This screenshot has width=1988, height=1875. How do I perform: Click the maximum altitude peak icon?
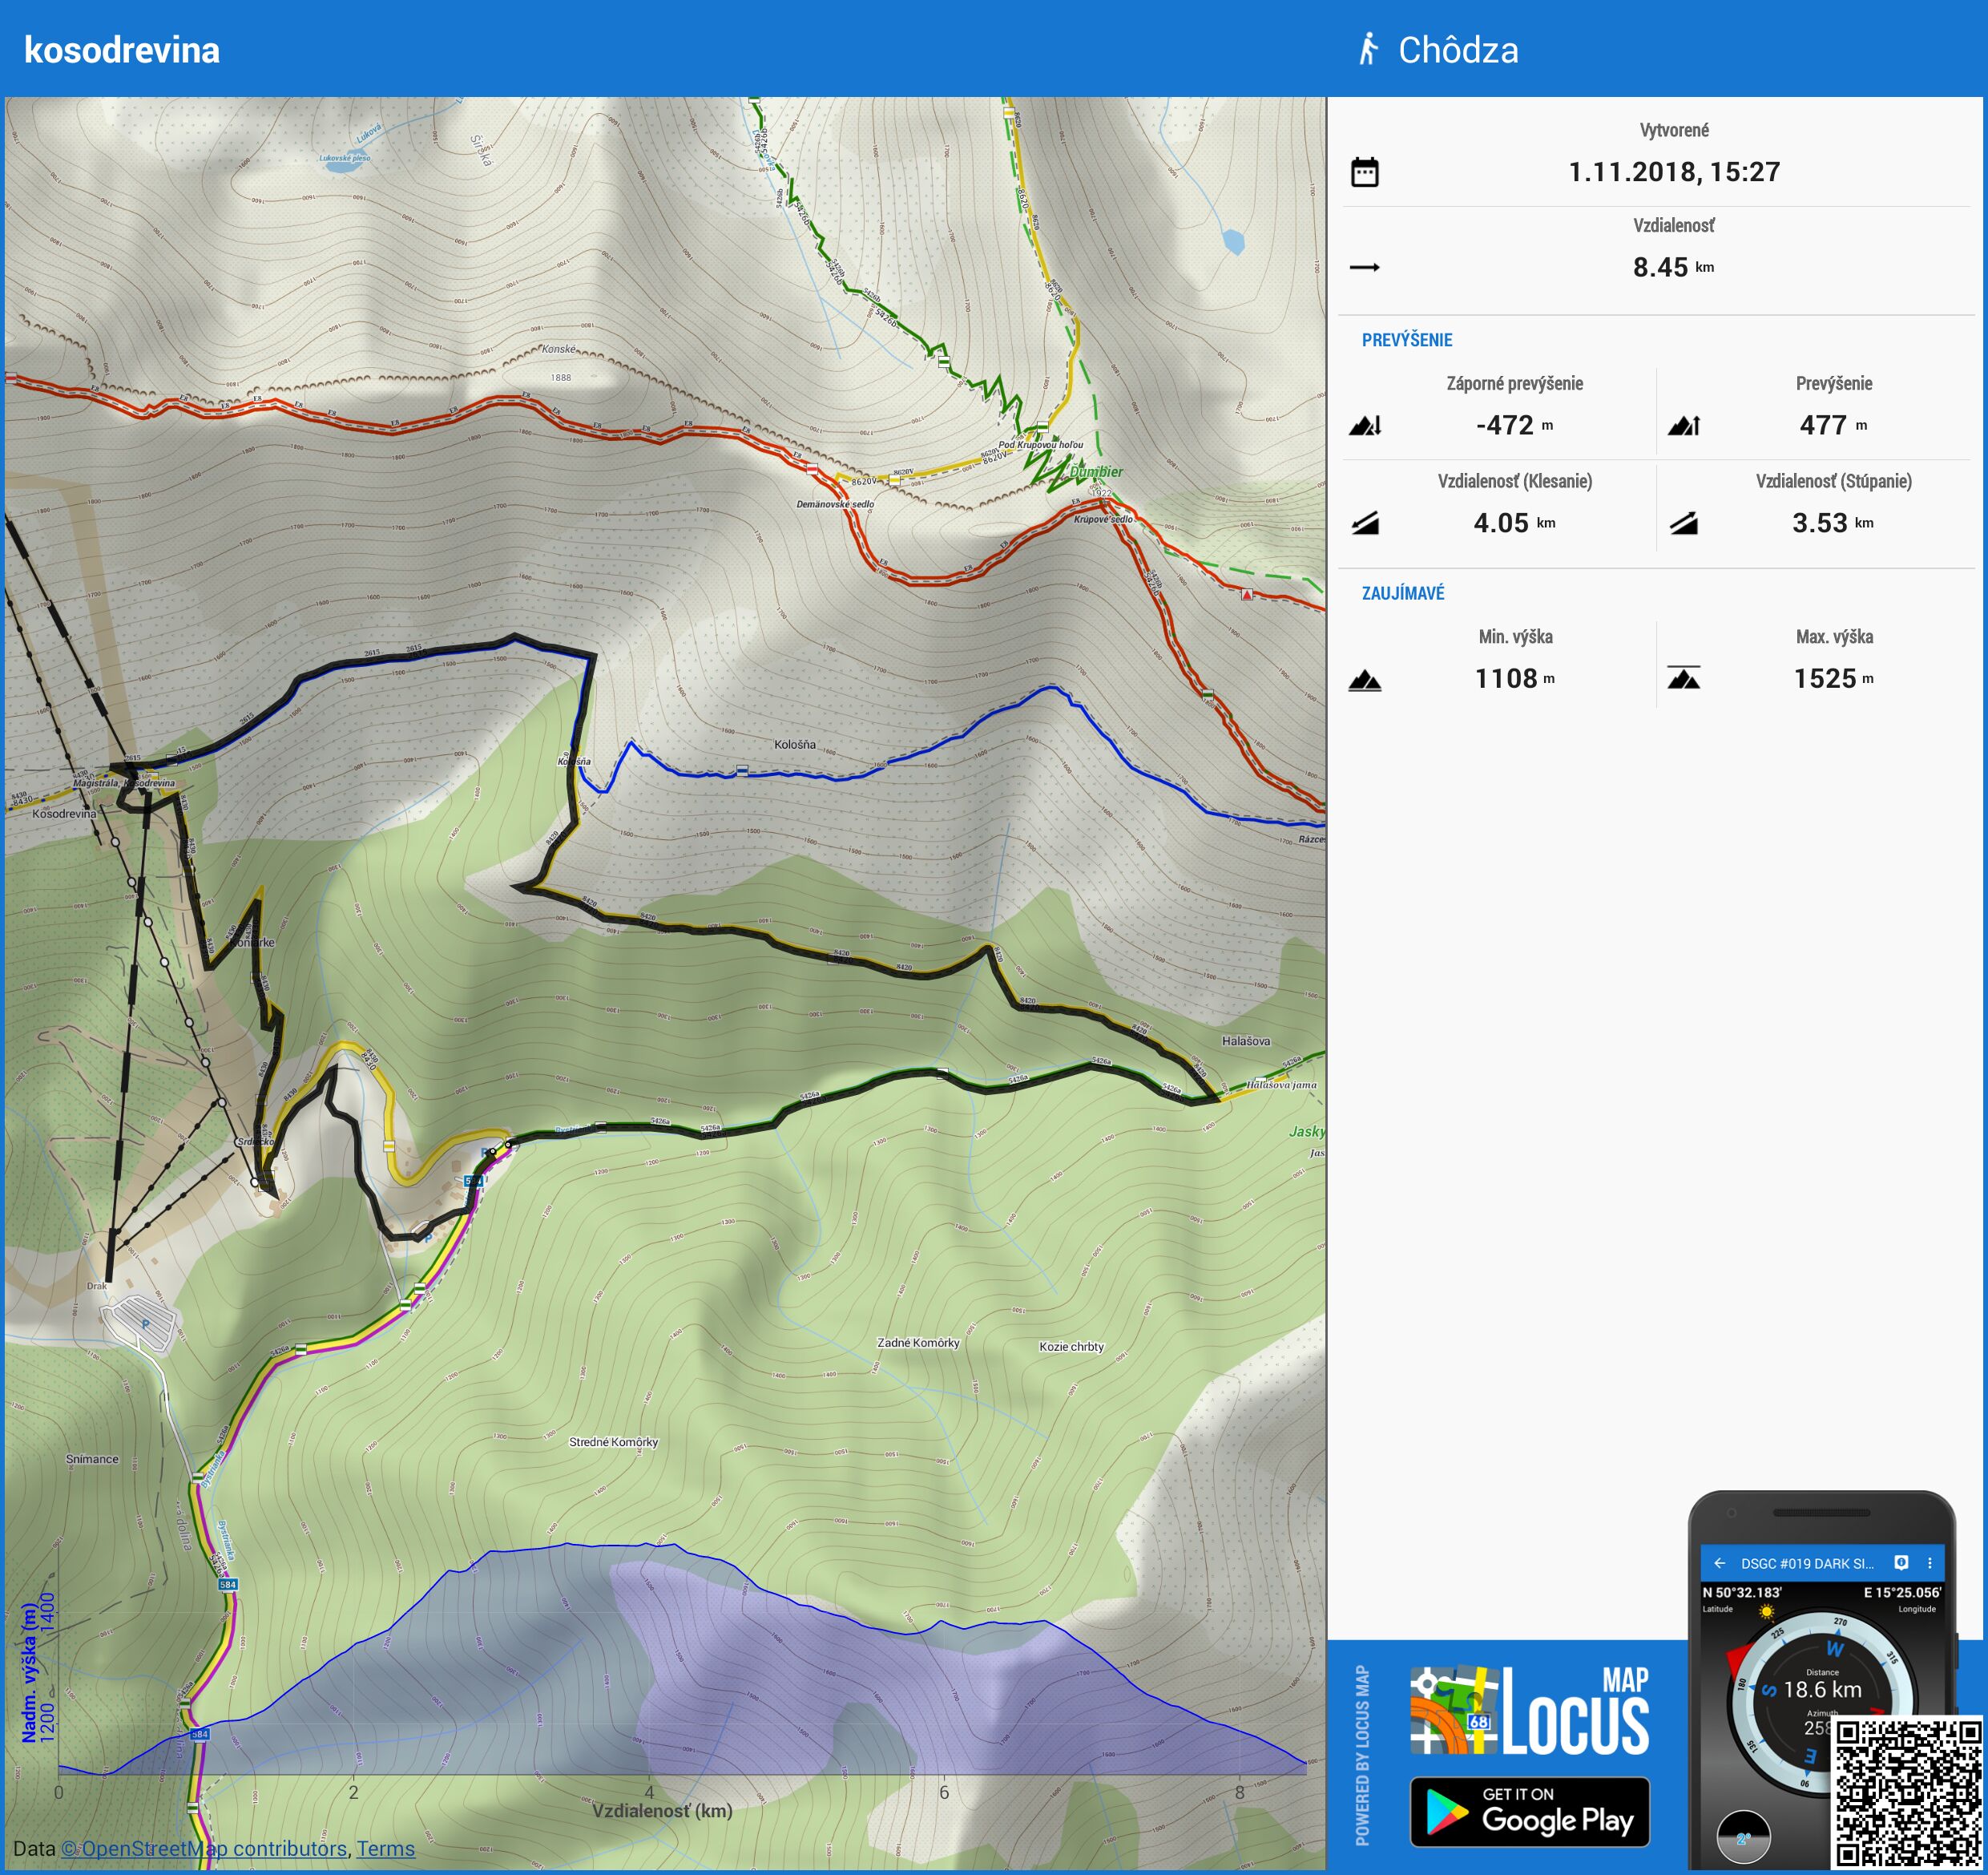(x=1683, y=678)
